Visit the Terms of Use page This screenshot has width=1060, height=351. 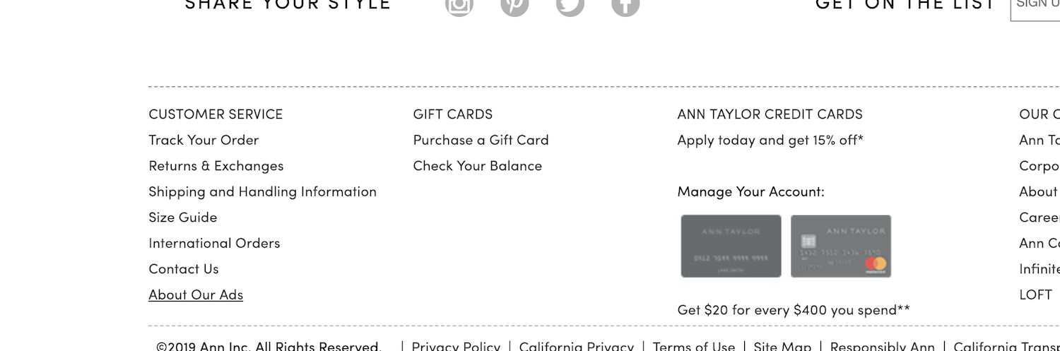tap(693, 346)
